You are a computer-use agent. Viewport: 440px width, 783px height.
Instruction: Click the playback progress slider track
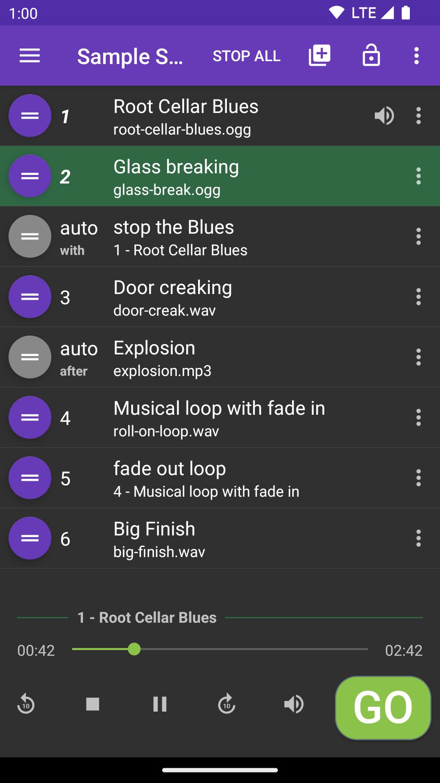[x=220, y=649]
